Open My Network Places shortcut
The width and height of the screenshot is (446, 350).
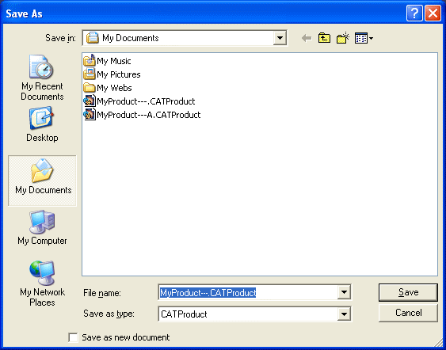tap(42, 283)
